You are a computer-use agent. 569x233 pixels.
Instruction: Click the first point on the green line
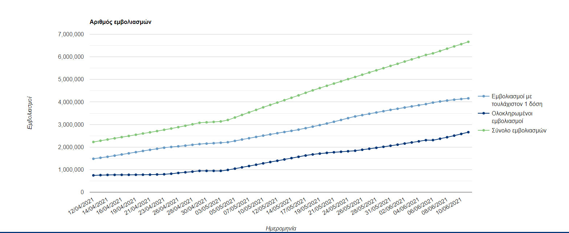click(x=93, y=142)
